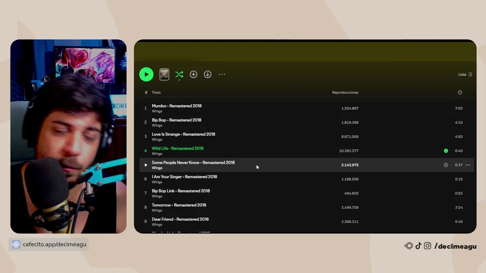Play the album with the green play button

point(146,74)
